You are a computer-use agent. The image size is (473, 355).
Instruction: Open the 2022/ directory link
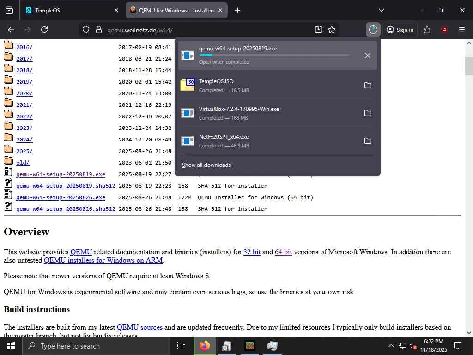pos(24,116)
